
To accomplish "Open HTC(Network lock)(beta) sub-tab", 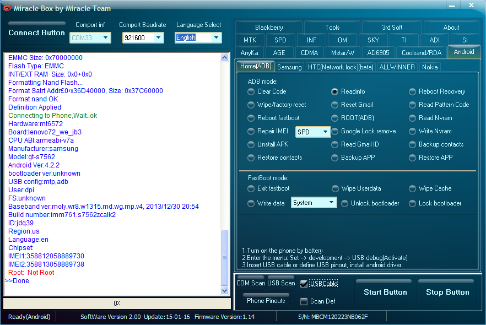I will click(341, 67).
